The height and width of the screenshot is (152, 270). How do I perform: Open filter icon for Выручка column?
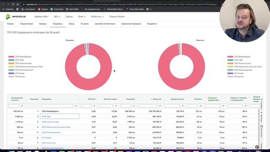point(160,106)
